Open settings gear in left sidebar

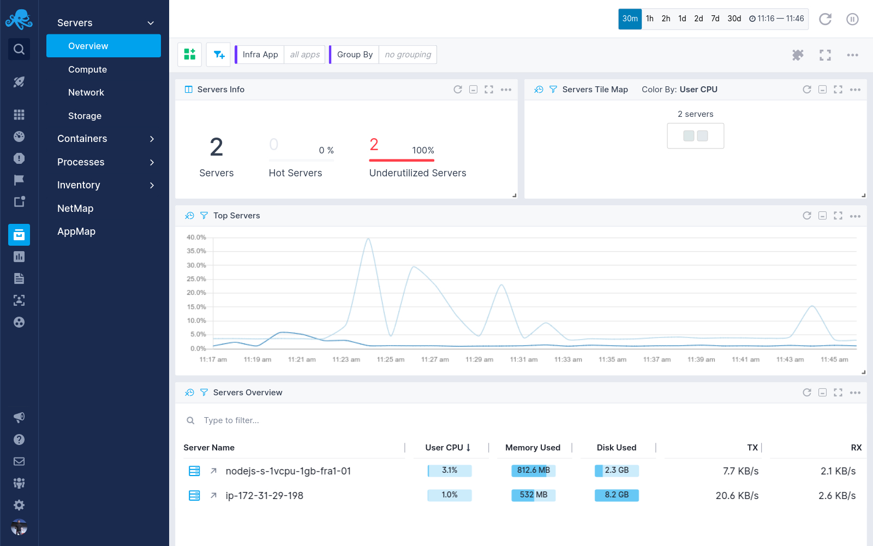[x=19, y=505]
